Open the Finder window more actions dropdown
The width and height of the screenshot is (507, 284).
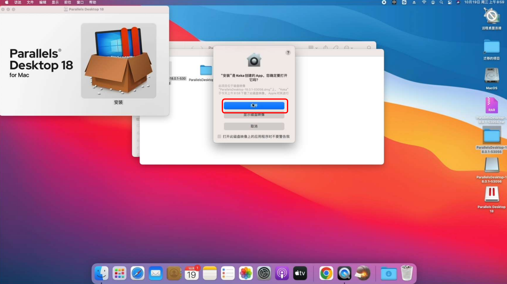pos(348,48)
